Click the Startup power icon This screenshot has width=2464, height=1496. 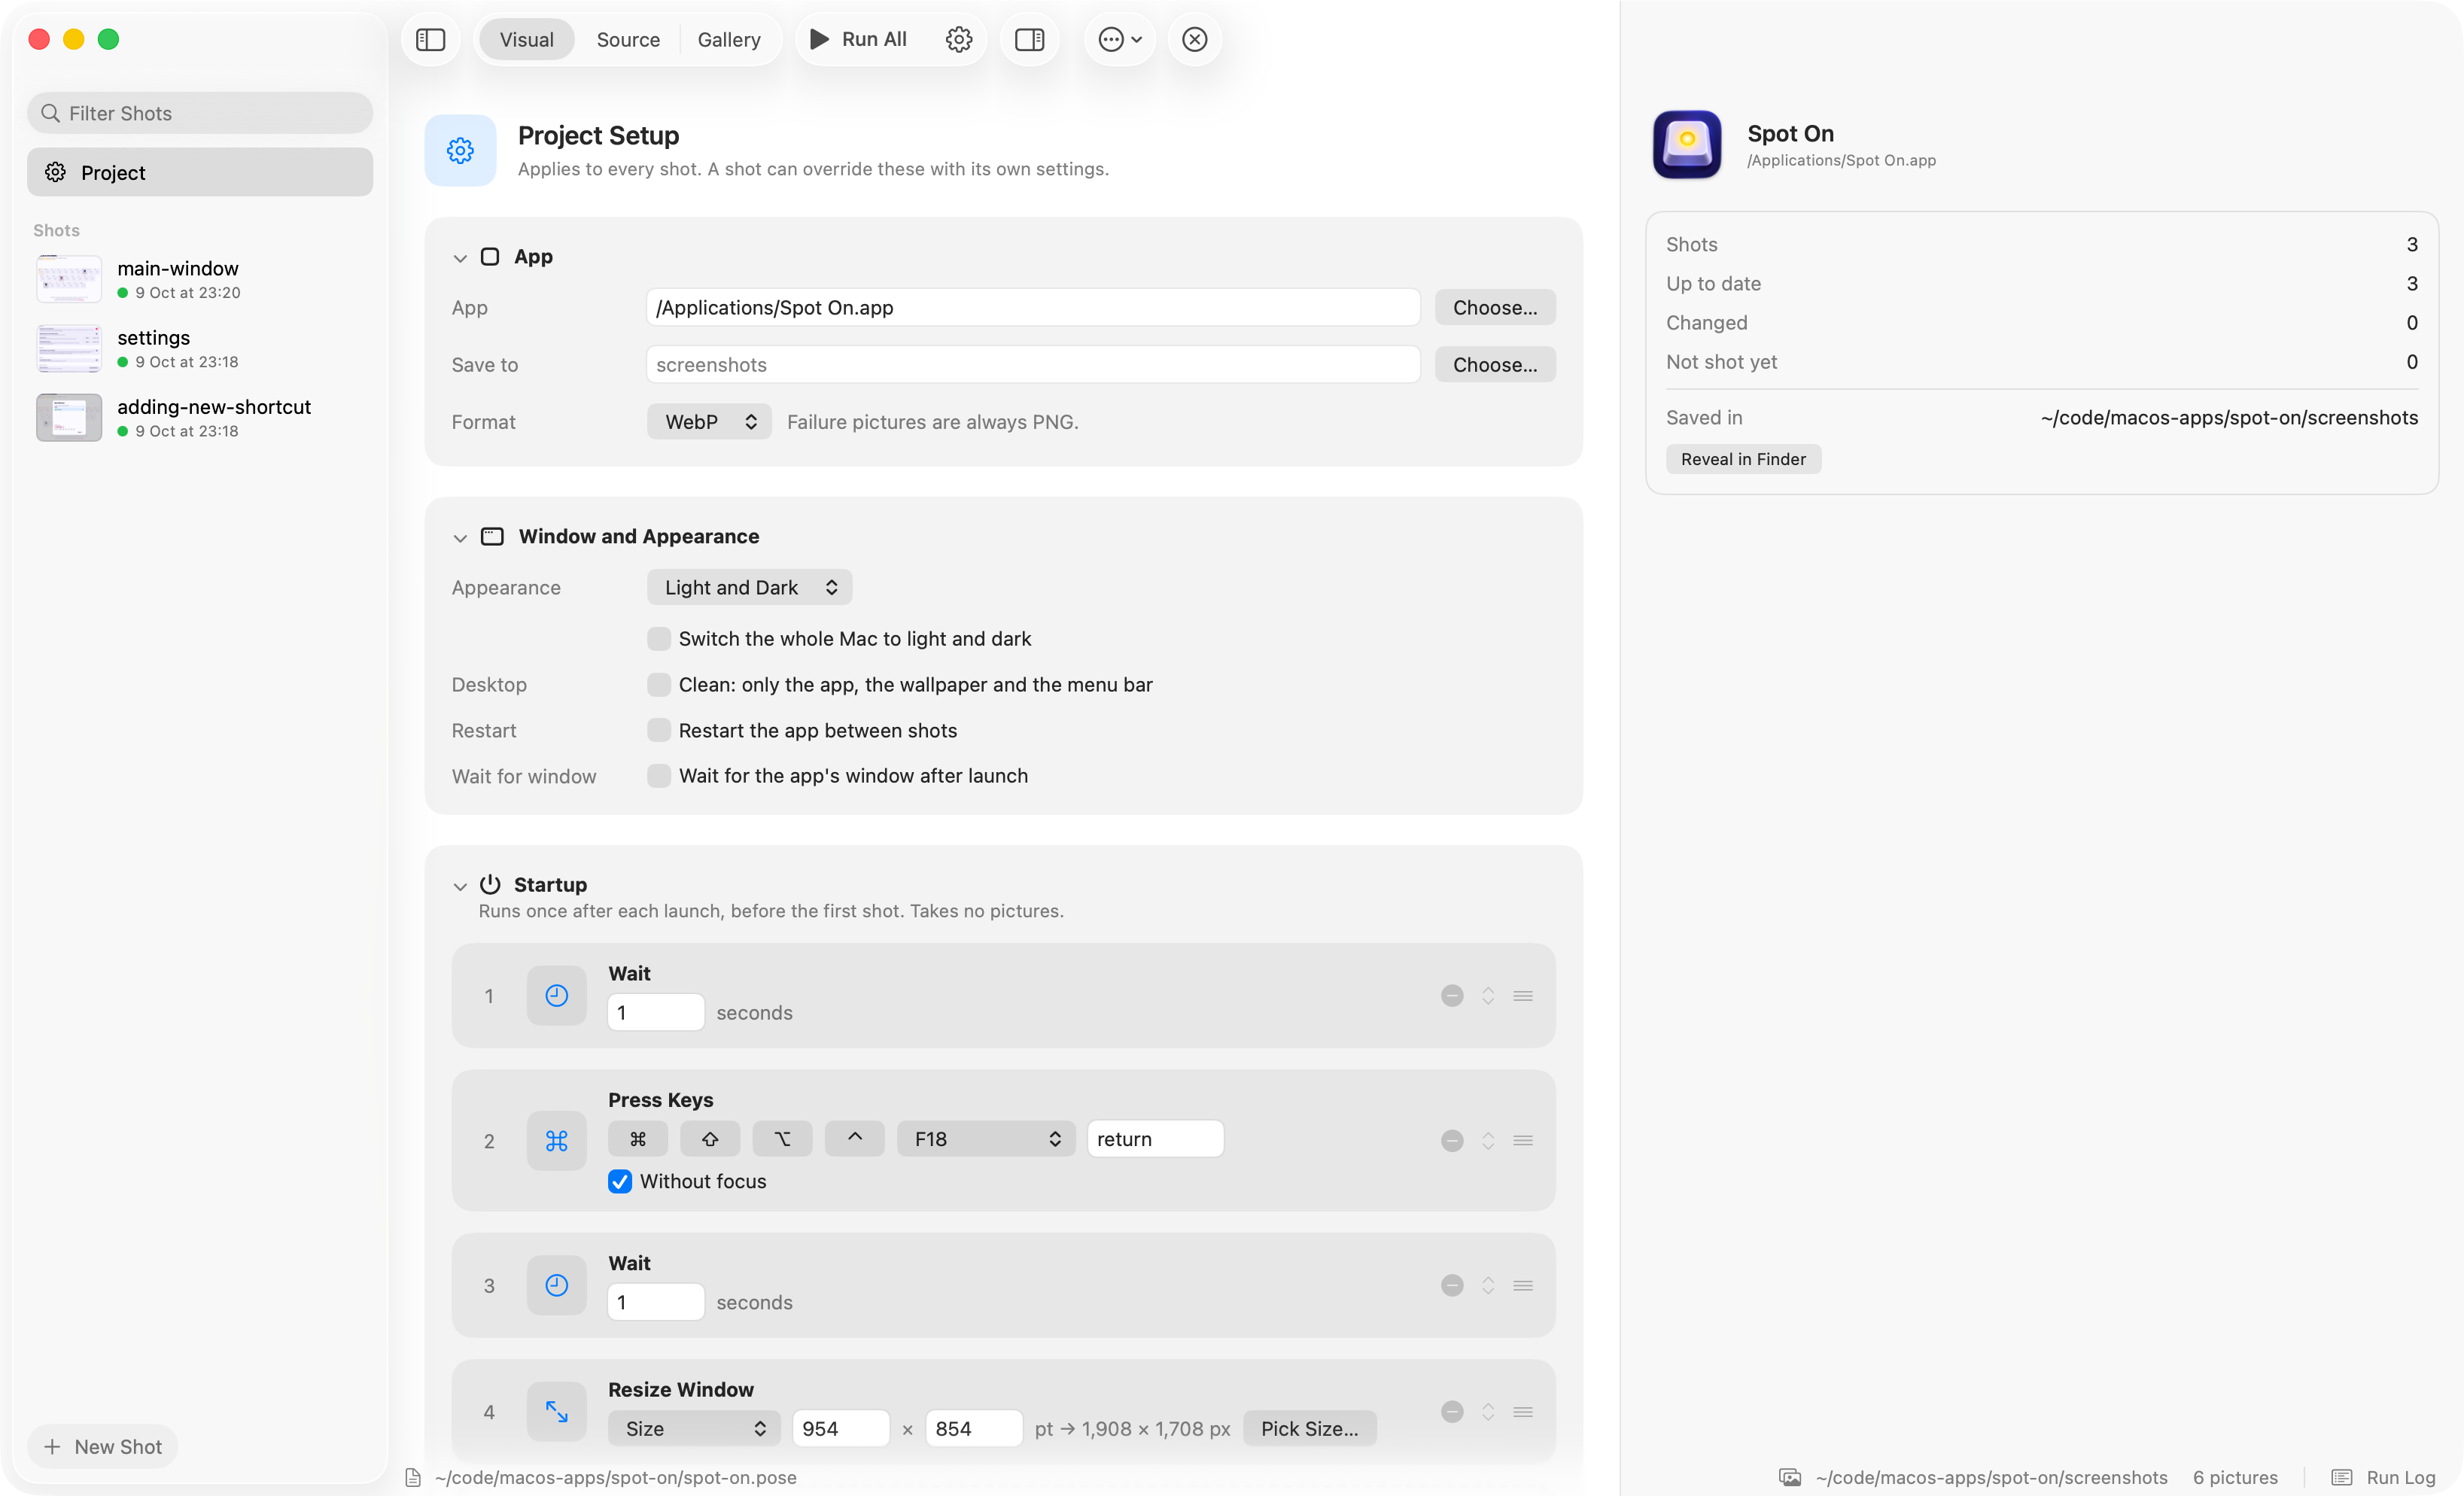click(490, 884)
